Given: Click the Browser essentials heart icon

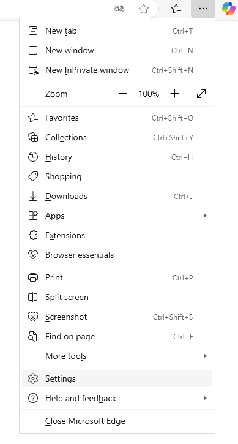Looking at the screenshot, I should (33, 255).
